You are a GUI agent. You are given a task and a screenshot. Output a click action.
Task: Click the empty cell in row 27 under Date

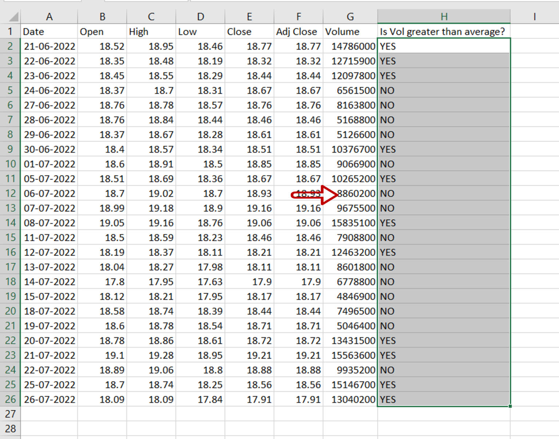[49, 414]
